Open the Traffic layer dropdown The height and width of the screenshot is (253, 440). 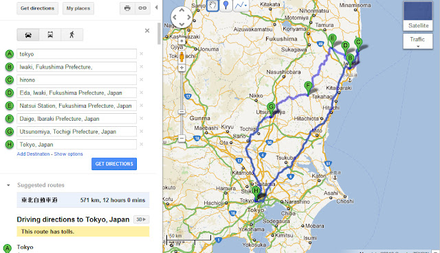click(x=418, y=41)
